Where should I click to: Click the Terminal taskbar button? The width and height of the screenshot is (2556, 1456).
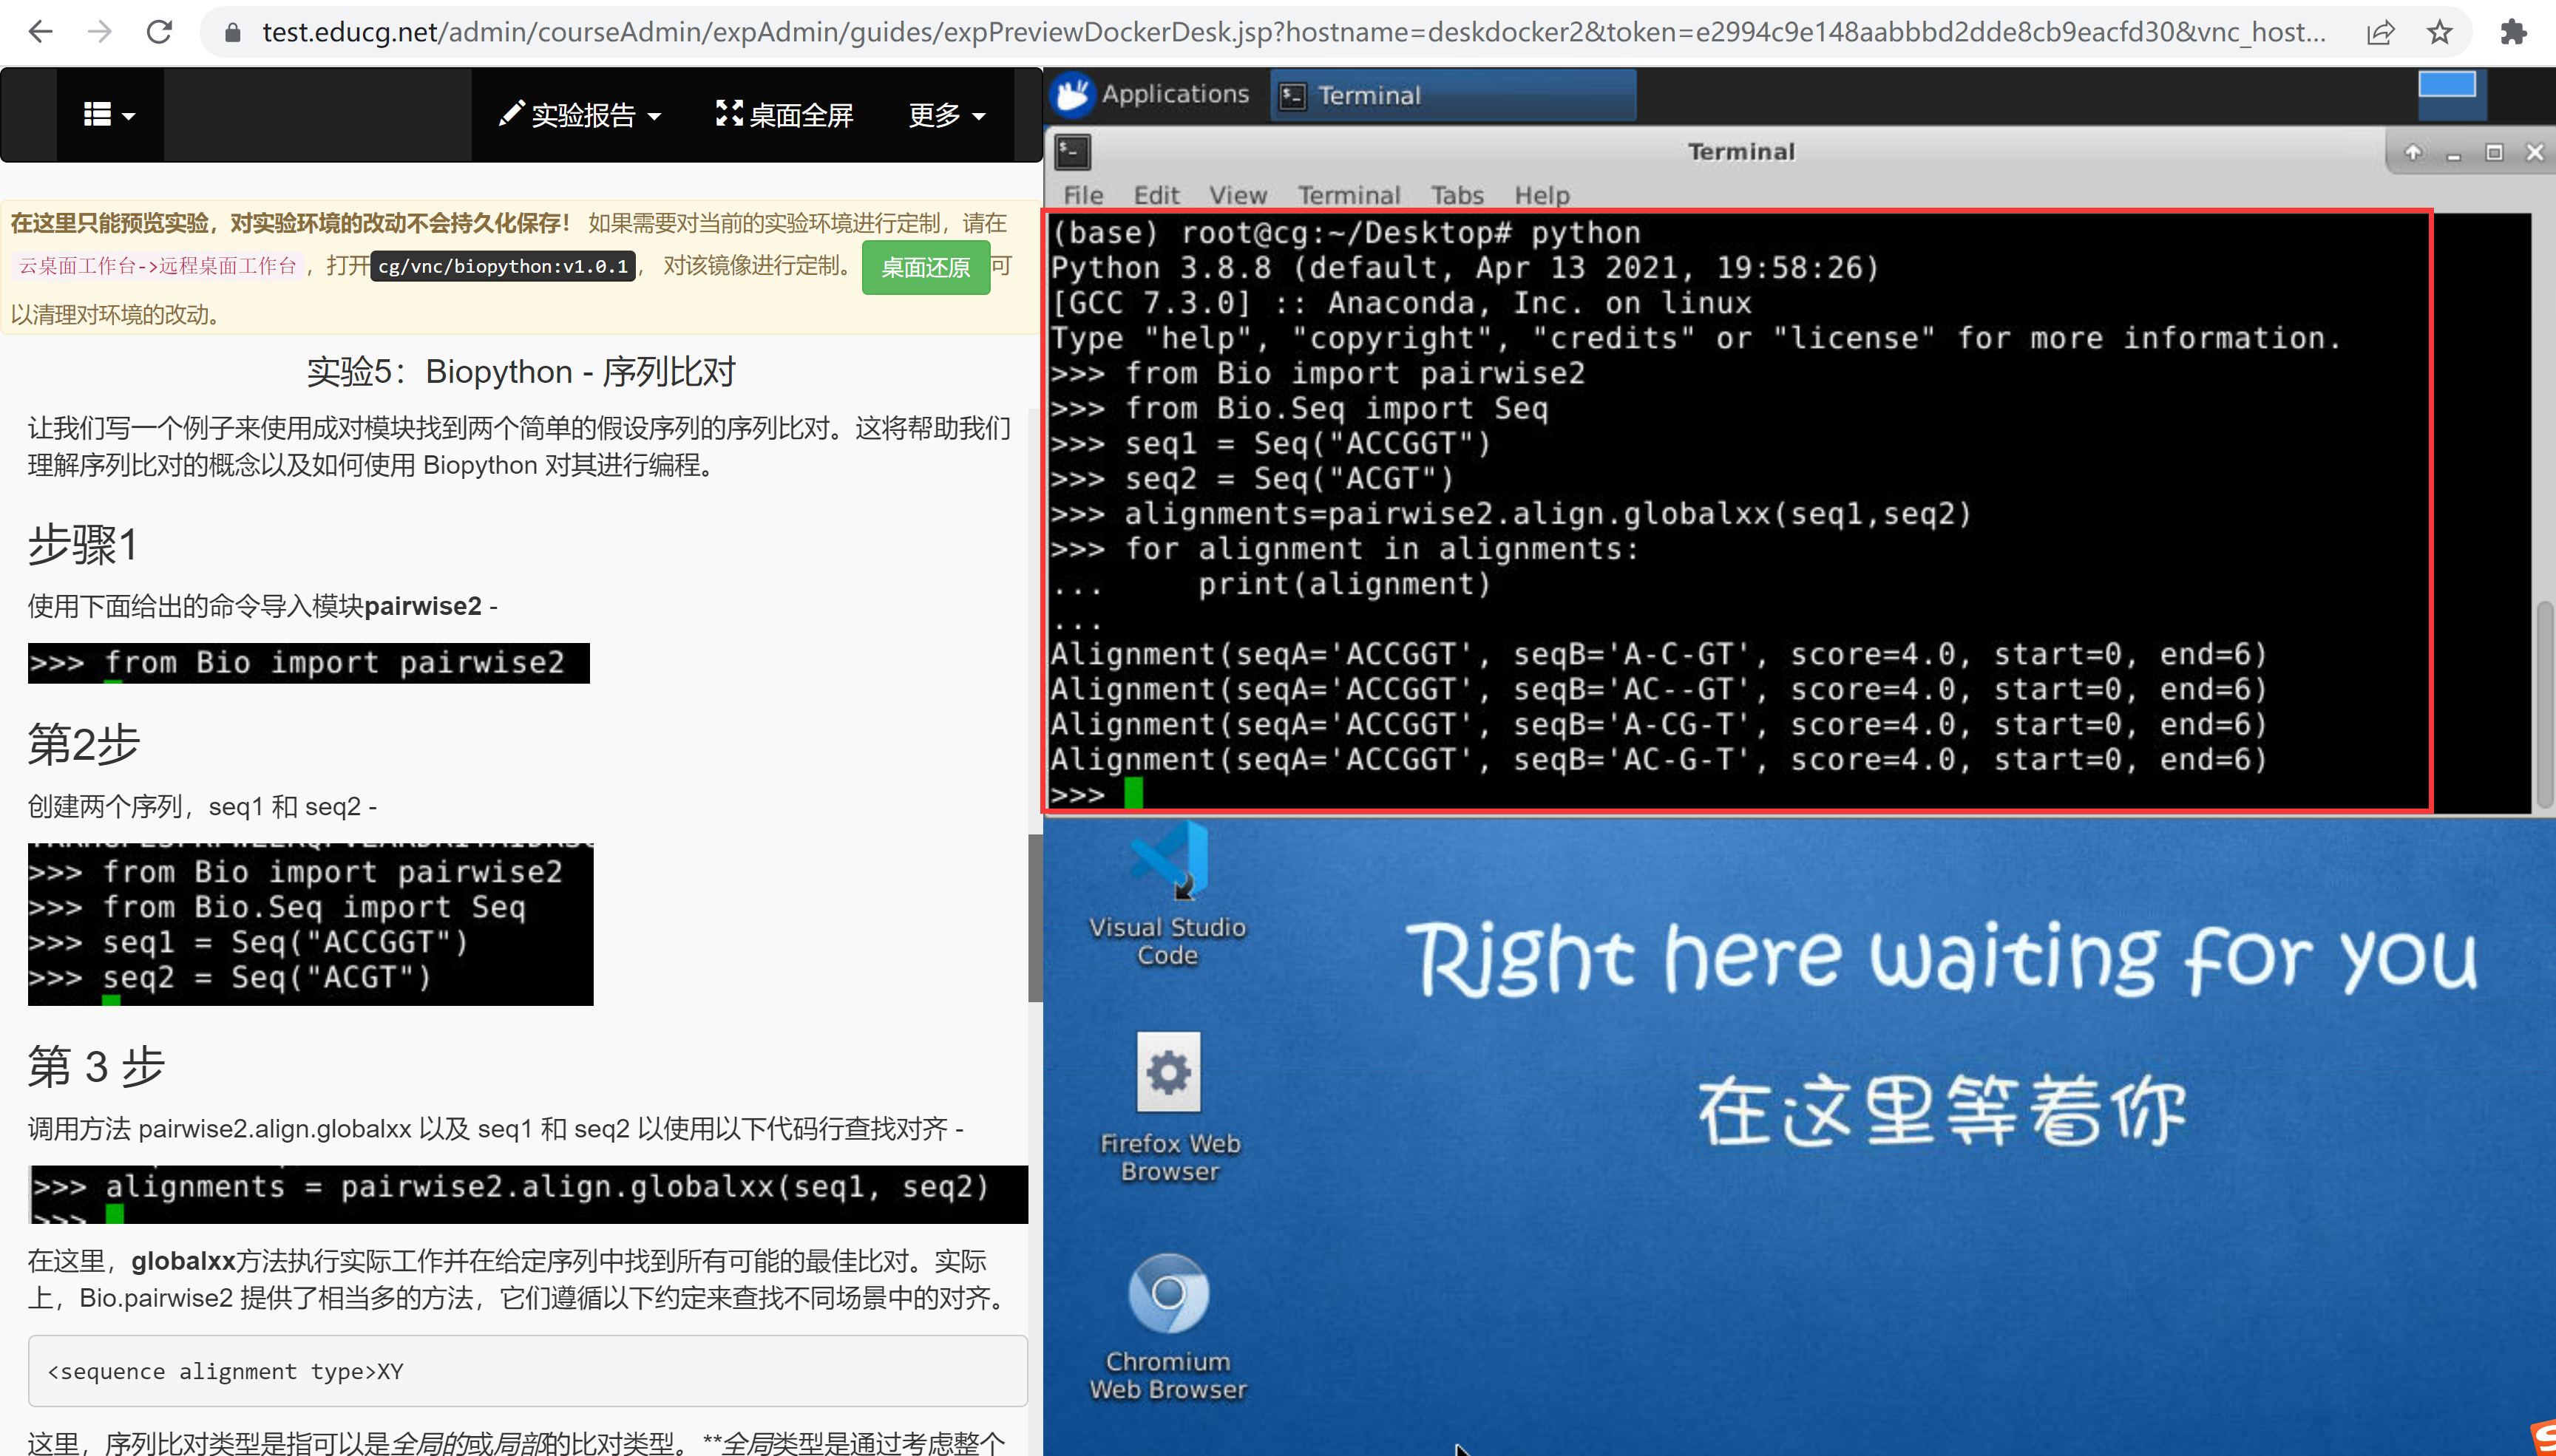point(1453,95)
